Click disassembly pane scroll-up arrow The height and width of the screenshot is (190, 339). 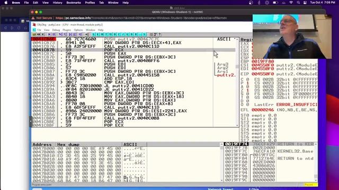coord(237,40)
